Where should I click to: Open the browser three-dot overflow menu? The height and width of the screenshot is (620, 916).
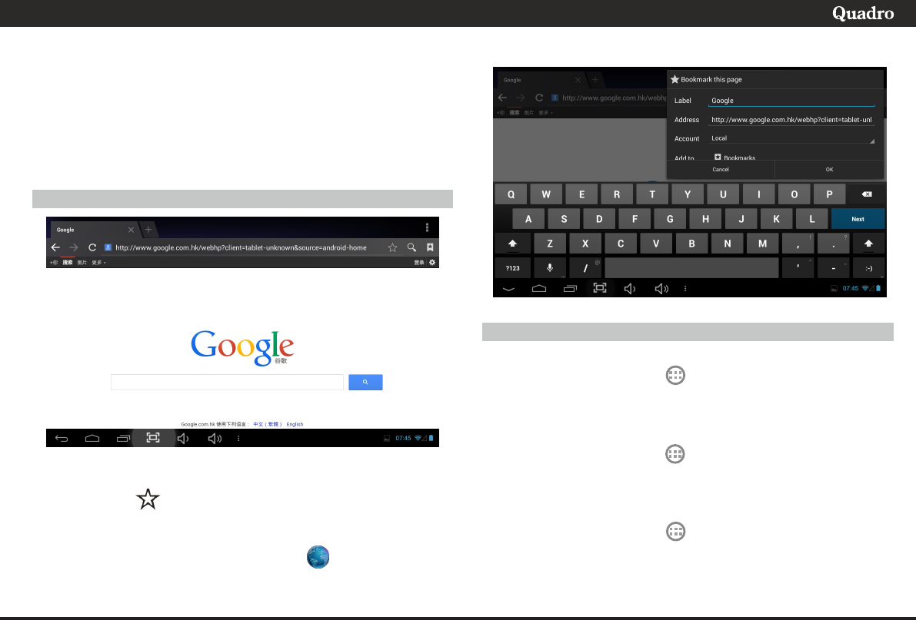pyautogui.click(x=427, y=227)
